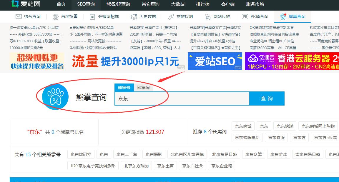This screenshot has width=339, height=182.
Task: Open the JDG京东电子竞技俱乐部 account
Action: click(x=93, y=166)
